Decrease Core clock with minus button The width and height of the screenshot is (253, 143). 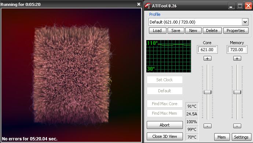coord(207,126)
